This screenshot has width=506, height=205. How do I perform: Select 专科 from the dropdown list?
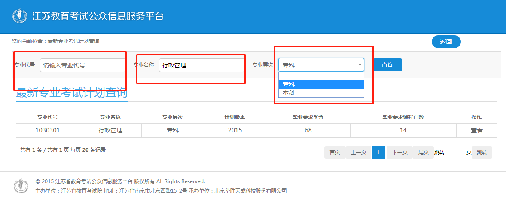(x=321, y=84)
